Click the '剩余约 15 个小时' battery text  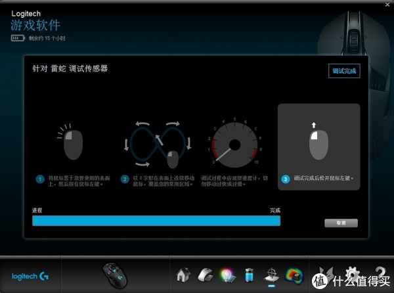tap(47, 38)
